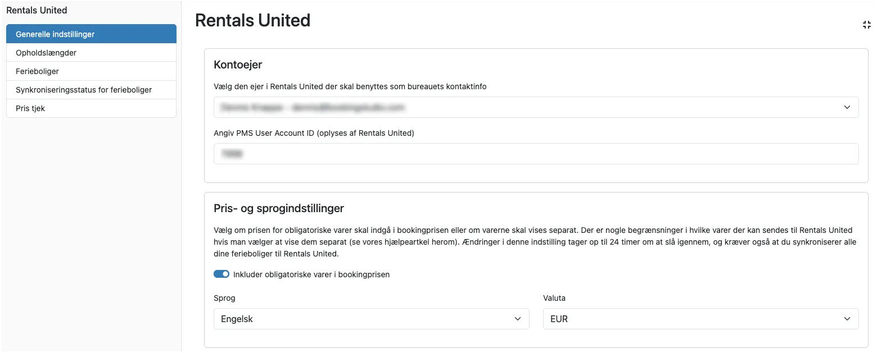
Task: Open the Valuta dropdown showing EUR
Action: [700, 318]
